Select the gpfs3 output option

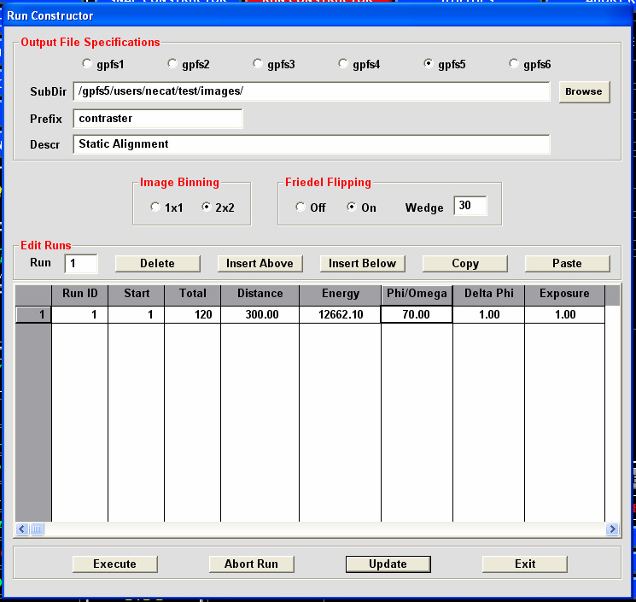(258, 64)
